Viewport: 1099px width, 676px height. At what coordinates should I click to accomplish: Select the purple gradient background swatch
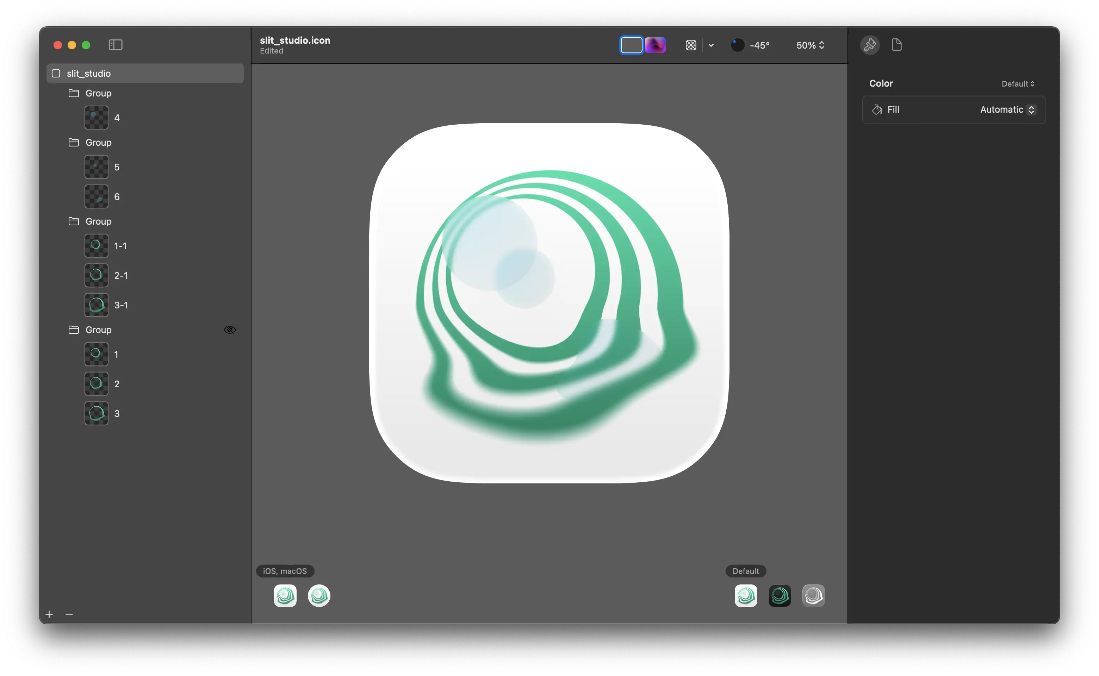[x=655, y=45]
